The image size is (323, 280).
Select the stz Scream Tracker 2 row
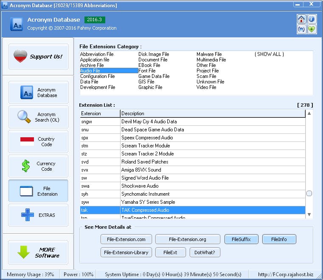coord(193,154)
